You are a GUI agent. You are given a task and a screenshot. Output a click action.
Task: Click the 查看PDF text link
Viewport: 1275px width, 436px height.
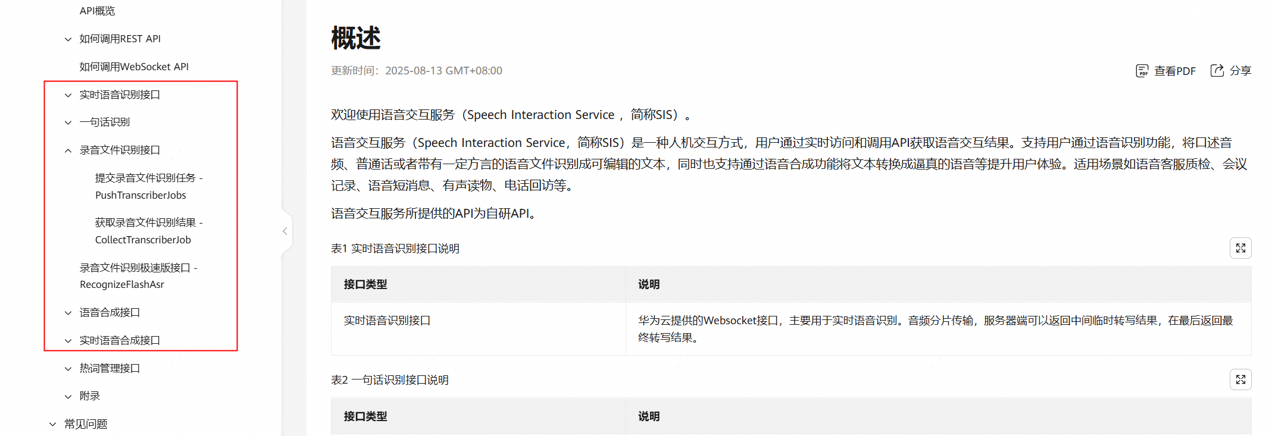coord(1174,71)
